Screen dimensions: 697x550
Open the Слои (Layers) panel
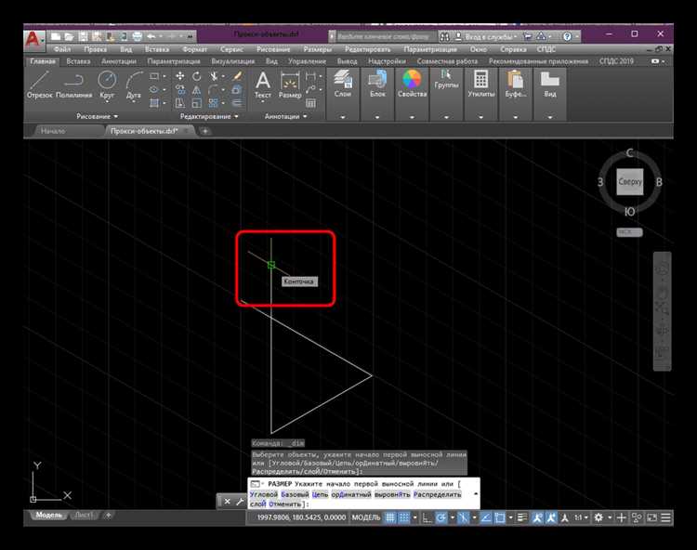pyautogui.click(x=343, y=84)
